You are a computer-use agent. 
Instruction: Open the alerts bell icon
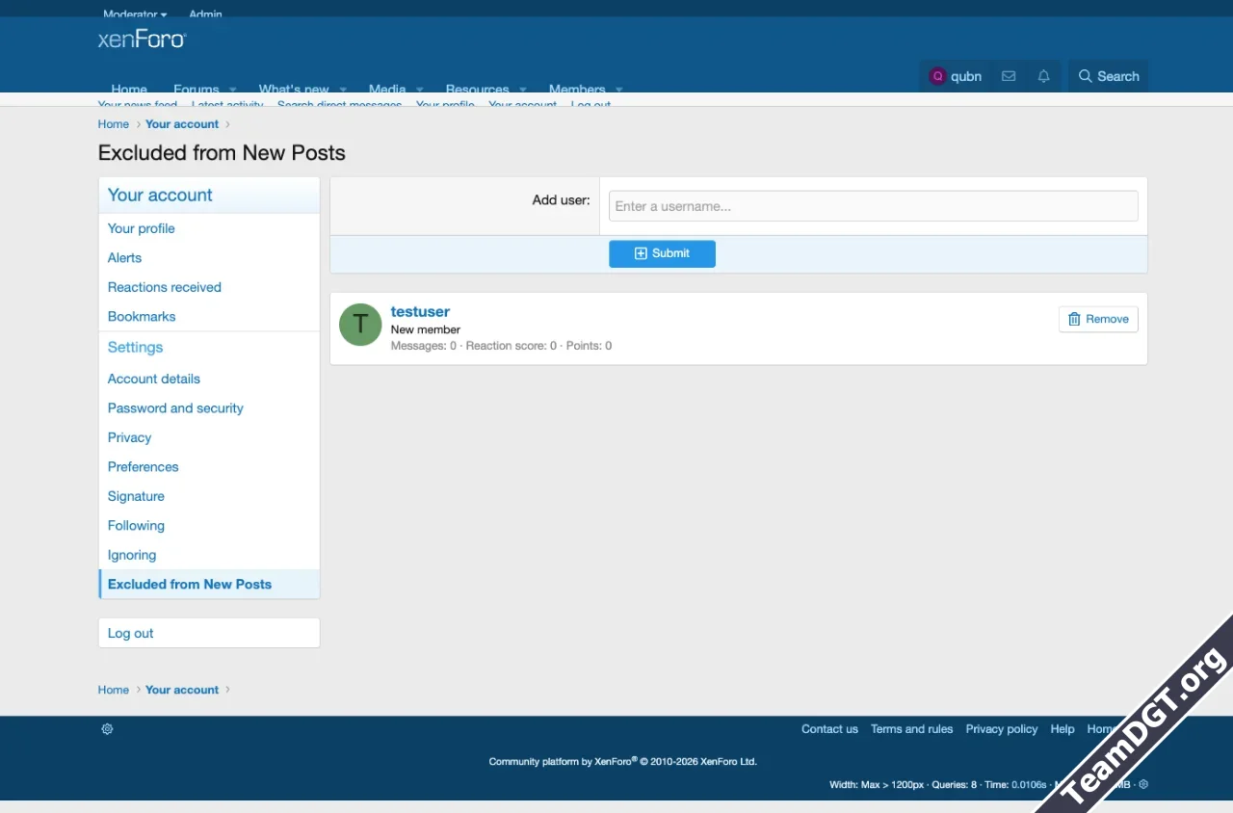click(x=1043, y=76)
